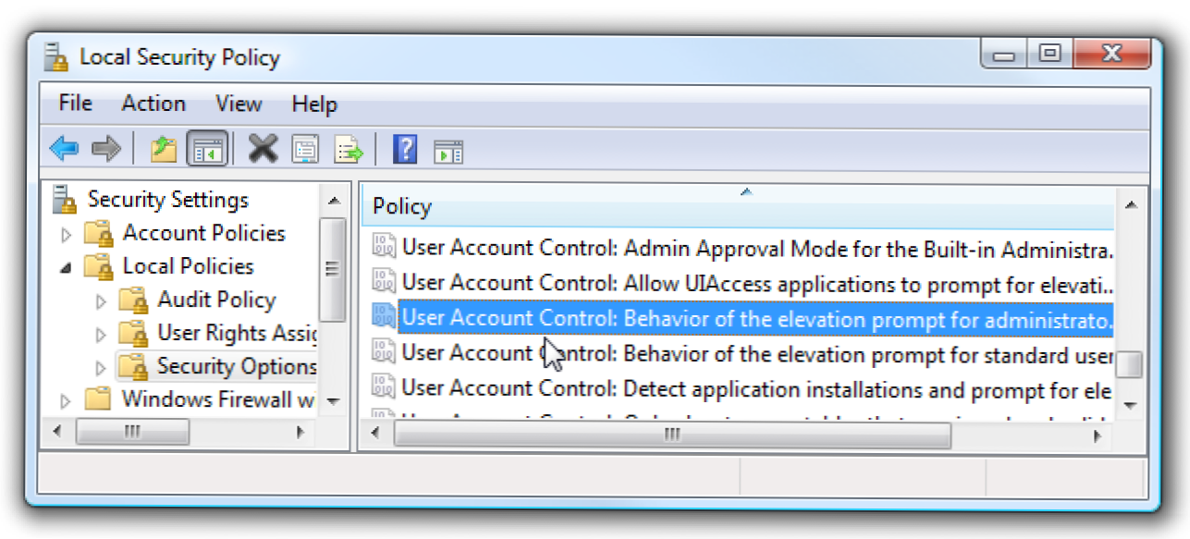Toggle the Show/Hide Console Tree icon

[207, 149]
